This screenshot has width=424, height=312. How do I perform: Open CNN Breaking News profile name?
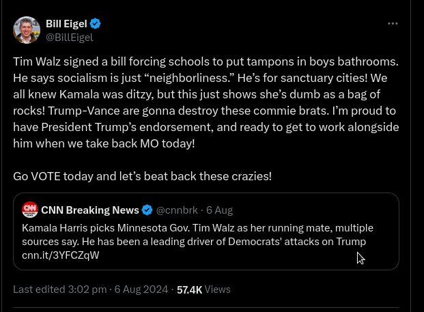90,210
